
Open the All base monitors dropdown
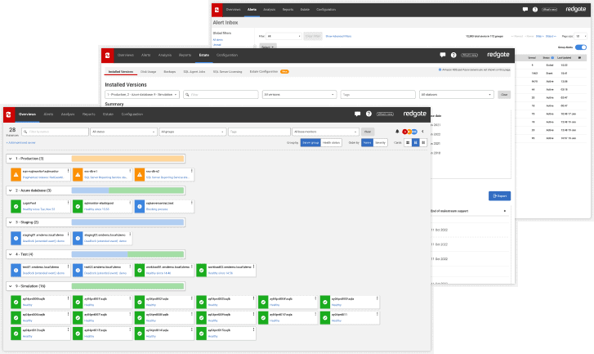click(x=325, y=132)
